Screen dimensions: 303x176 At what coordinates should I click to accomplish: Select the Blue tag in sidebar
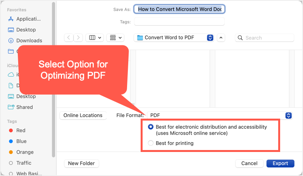21,141
